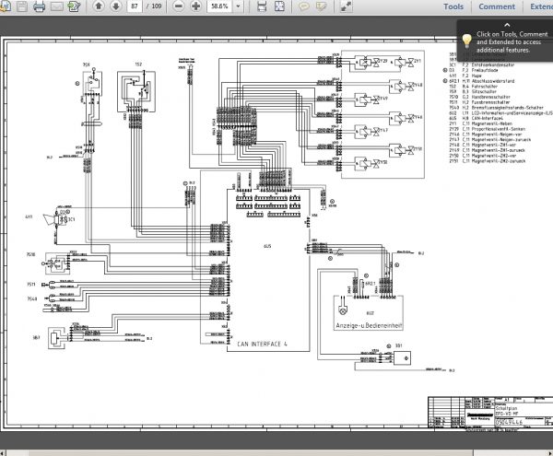Screen dimensions: 553x456
Task: Go to the previous page with up arrow
Action: pyautogui.click(x=99, y=6)
